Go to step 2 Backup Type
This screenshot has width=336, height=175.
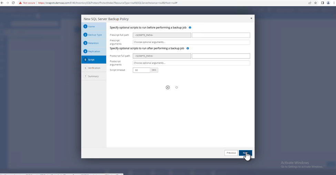[94, 35]
